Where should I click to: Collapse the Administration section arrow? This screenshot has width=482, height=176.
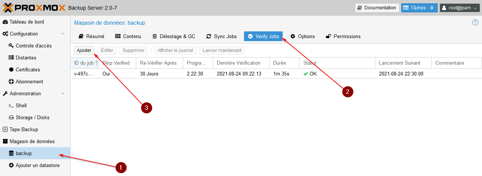(63, 94)
